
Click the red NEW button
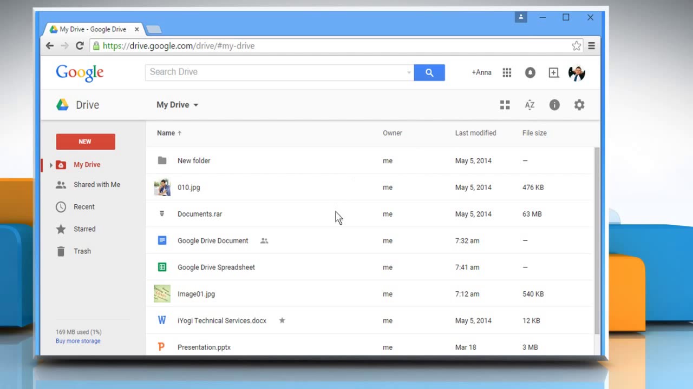86,142
